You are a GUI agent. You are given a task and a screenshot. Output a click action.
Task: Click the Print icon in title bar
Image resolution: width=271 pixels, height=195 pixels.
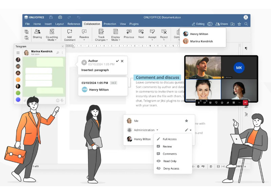(60, 17)
